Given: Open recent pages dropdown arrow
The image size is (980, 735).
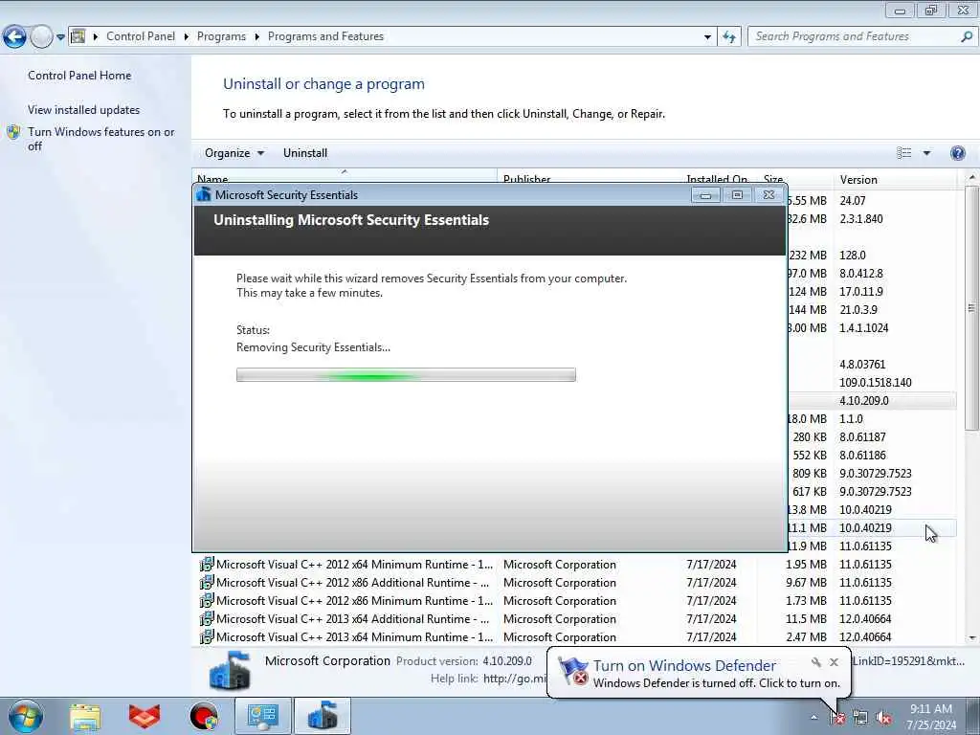Looking at the screenshot, I should pos(60,37).
